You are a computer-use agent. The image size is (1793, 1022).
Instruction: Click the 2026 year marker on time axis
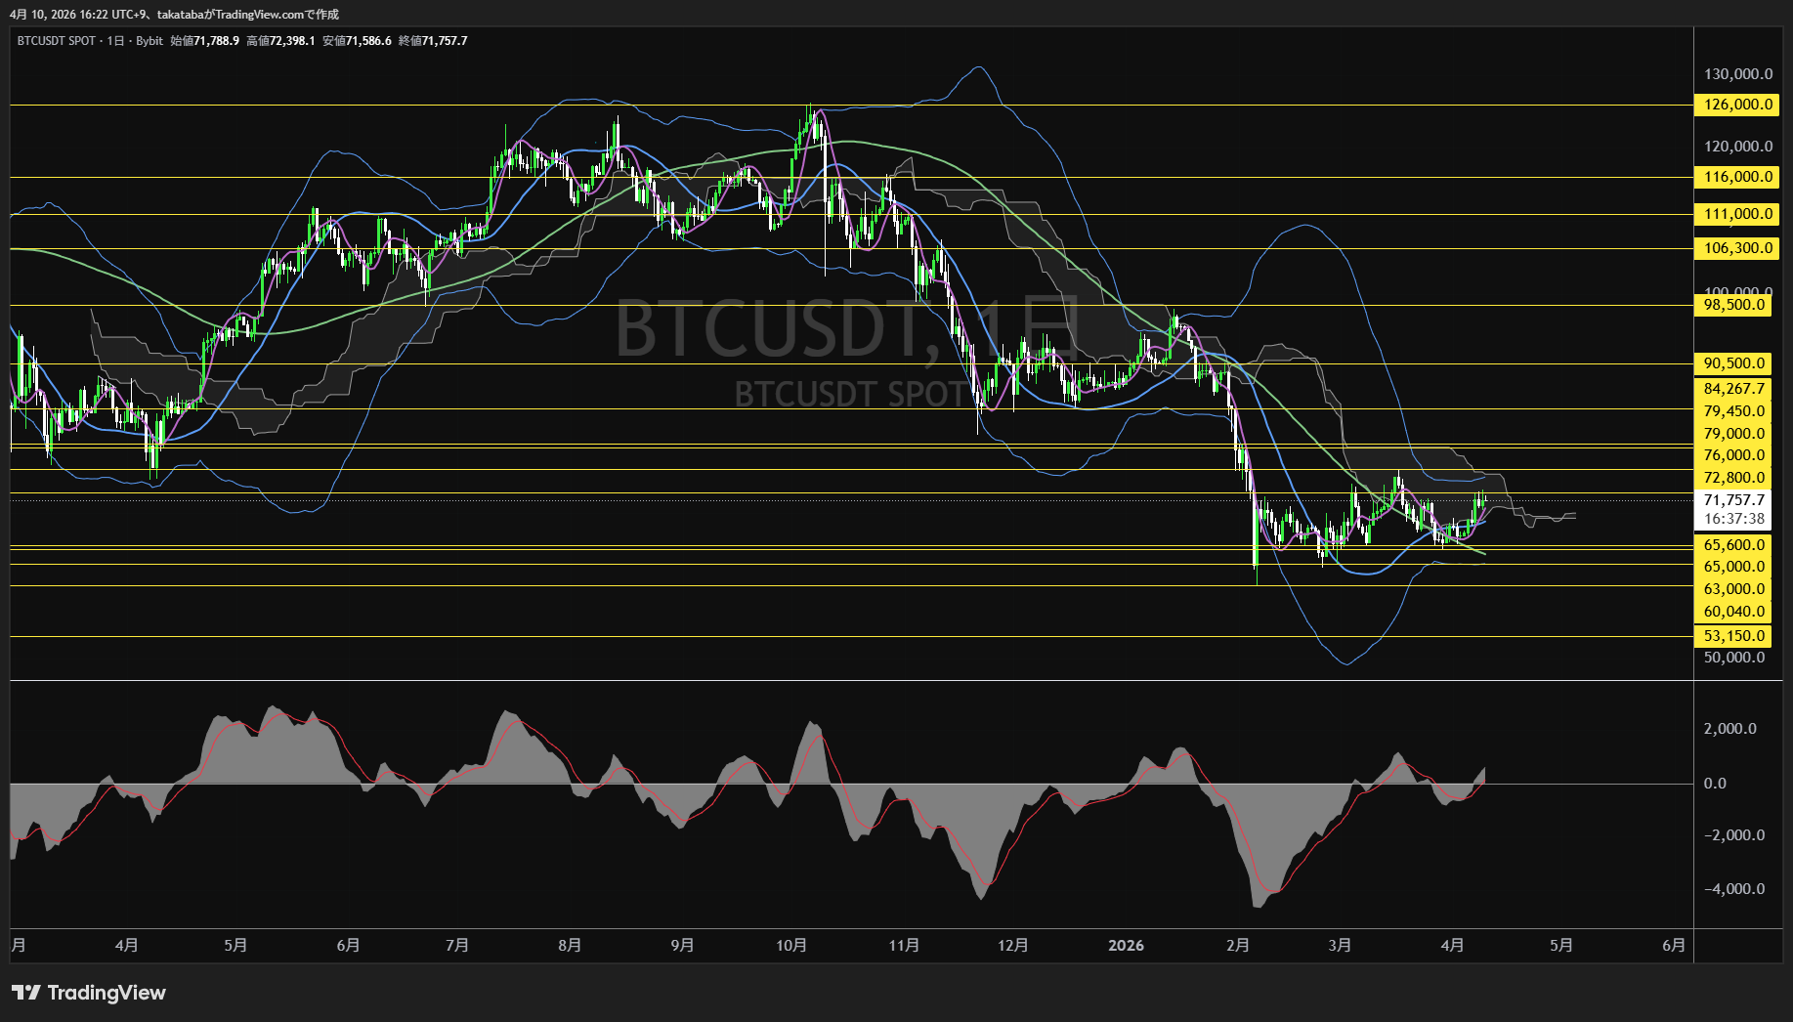[x=1126, y=946]
